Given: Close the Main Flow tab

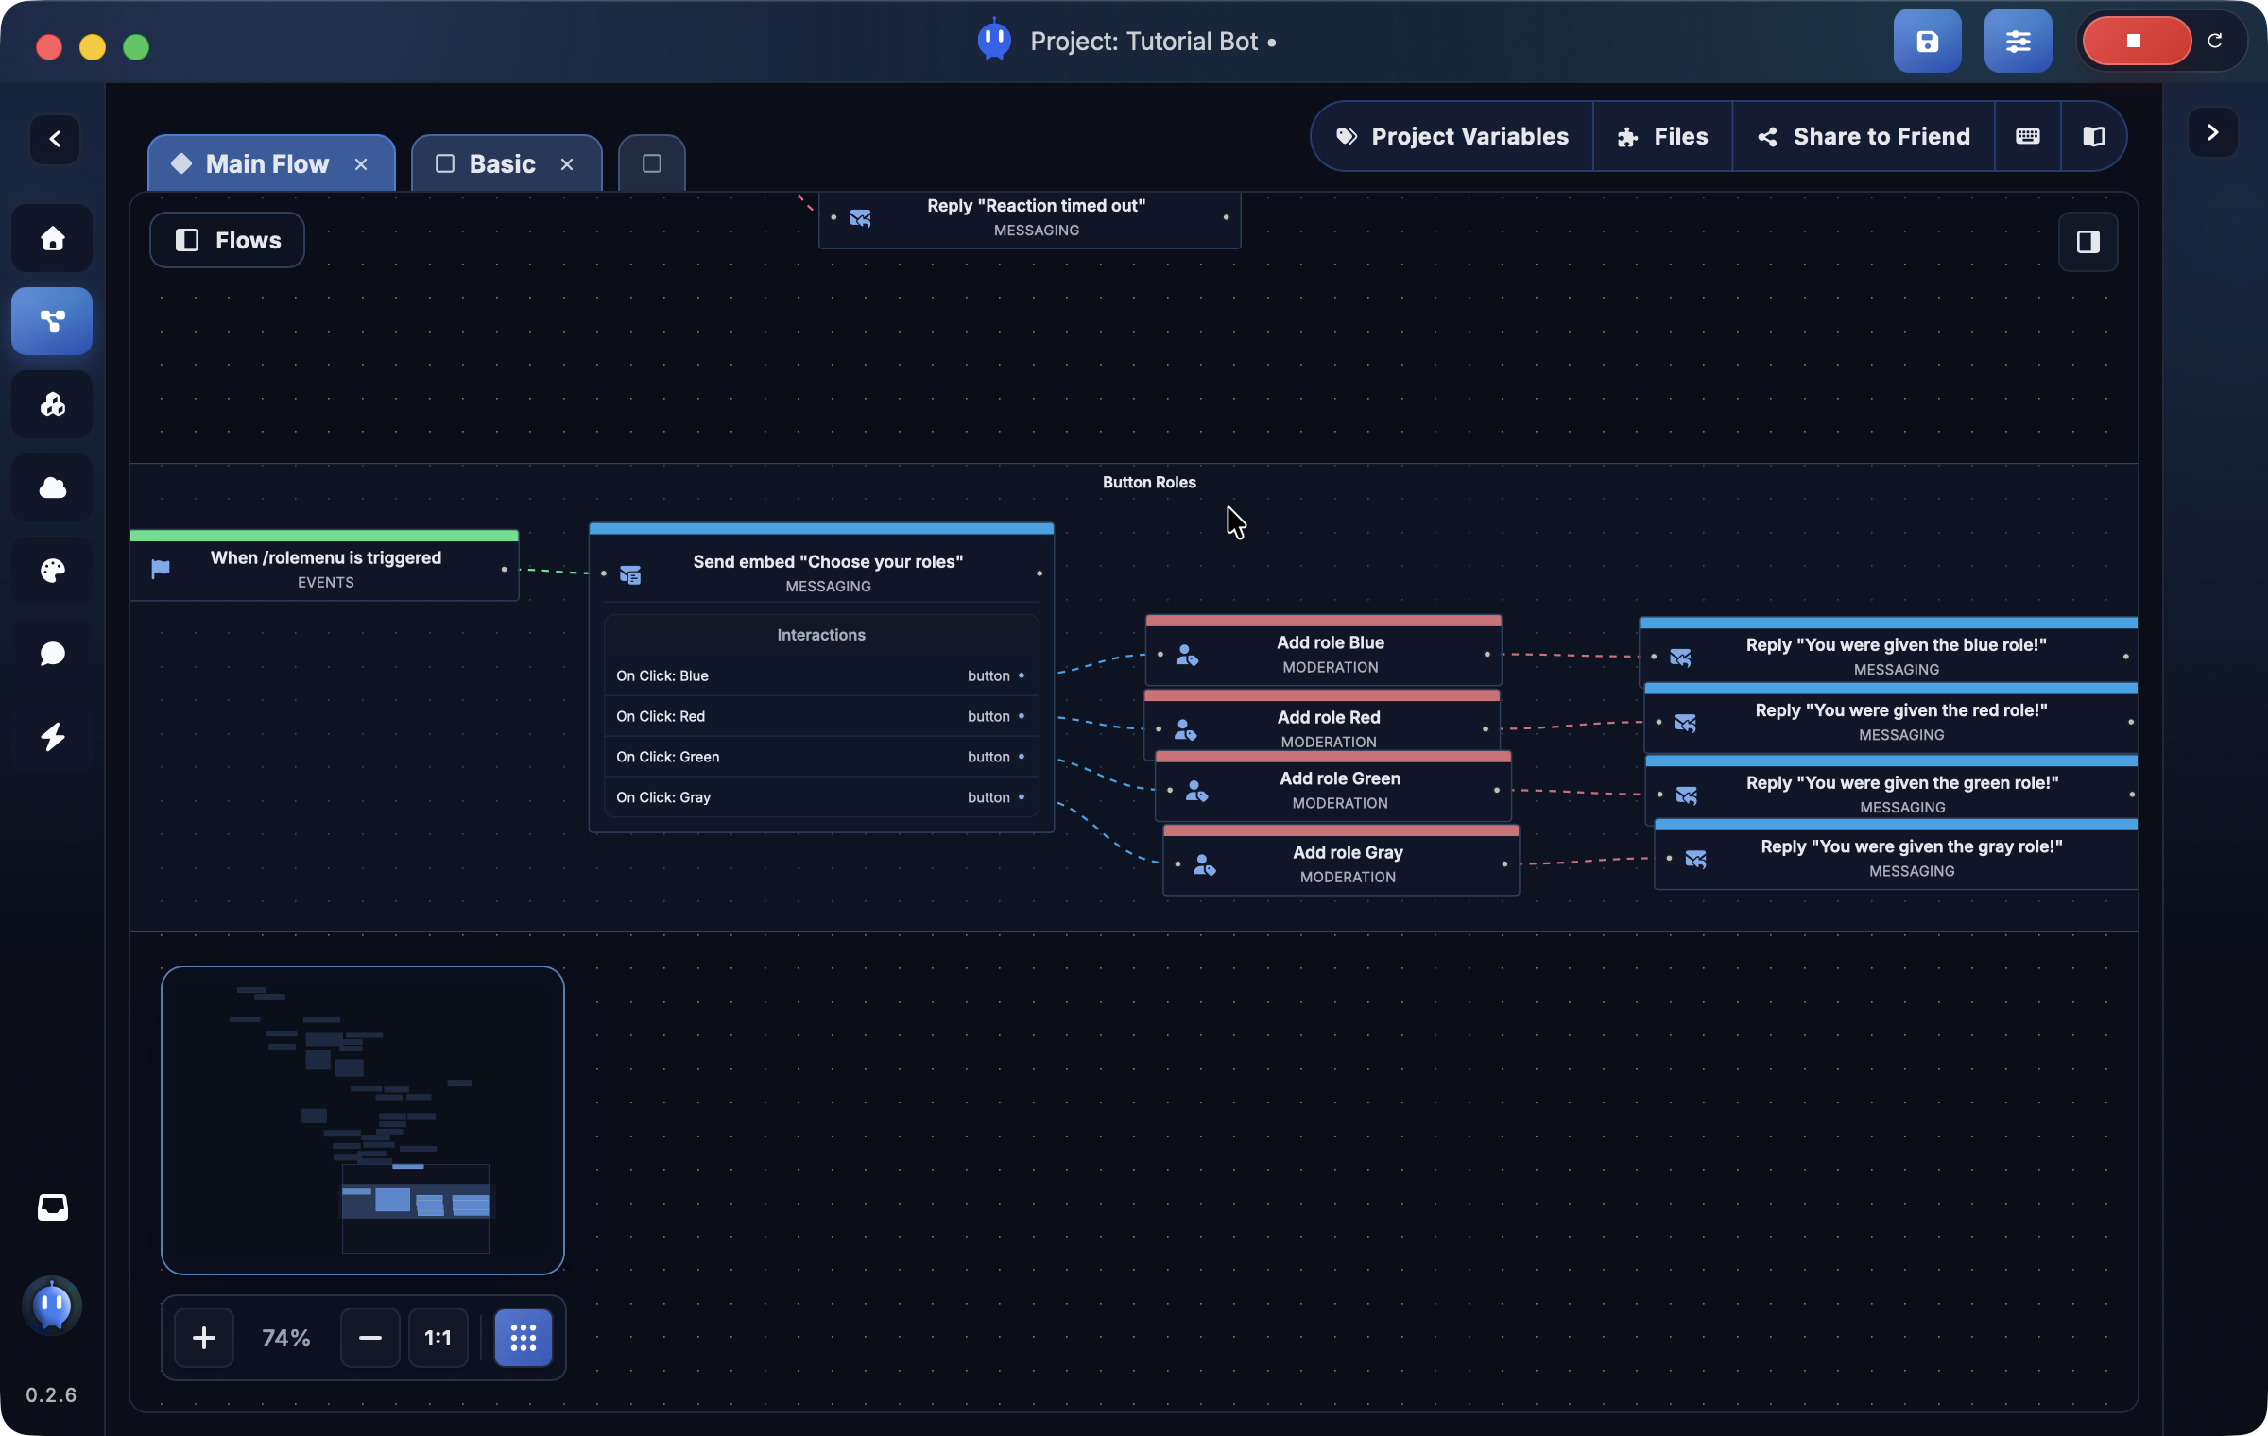Looking at the screenshot, I should (361, 164).
